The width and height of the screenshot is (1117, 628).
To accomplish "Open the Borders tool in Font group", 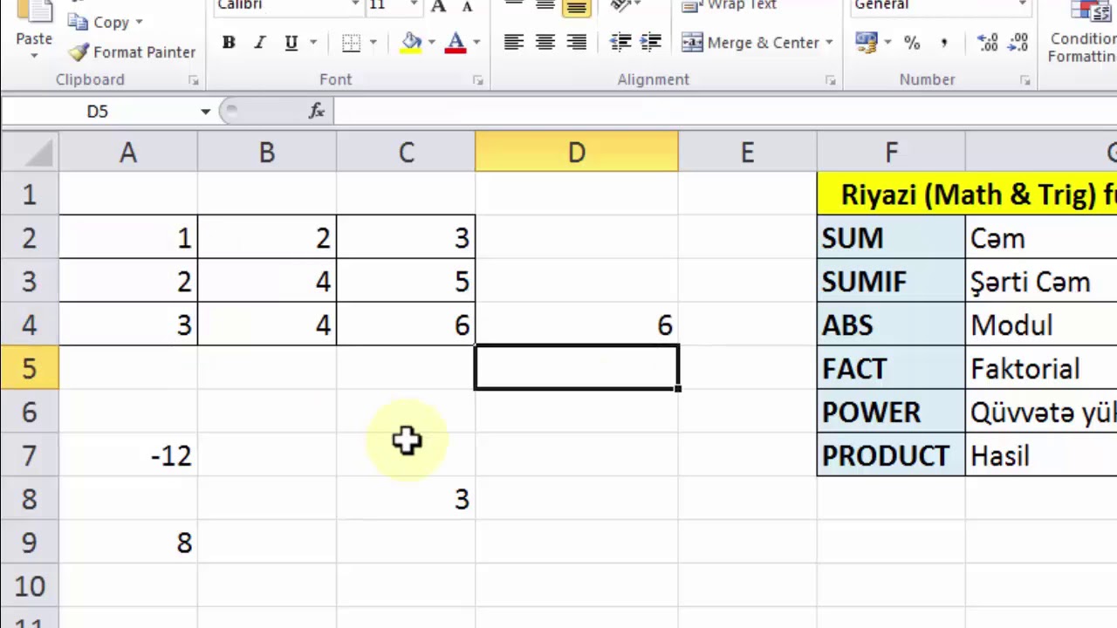I will tap(351, 43).
